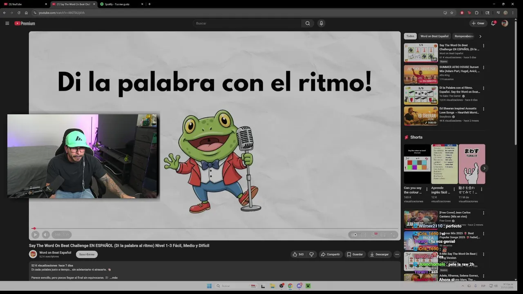Start voice search with the microphone

[x=321, y=23]
